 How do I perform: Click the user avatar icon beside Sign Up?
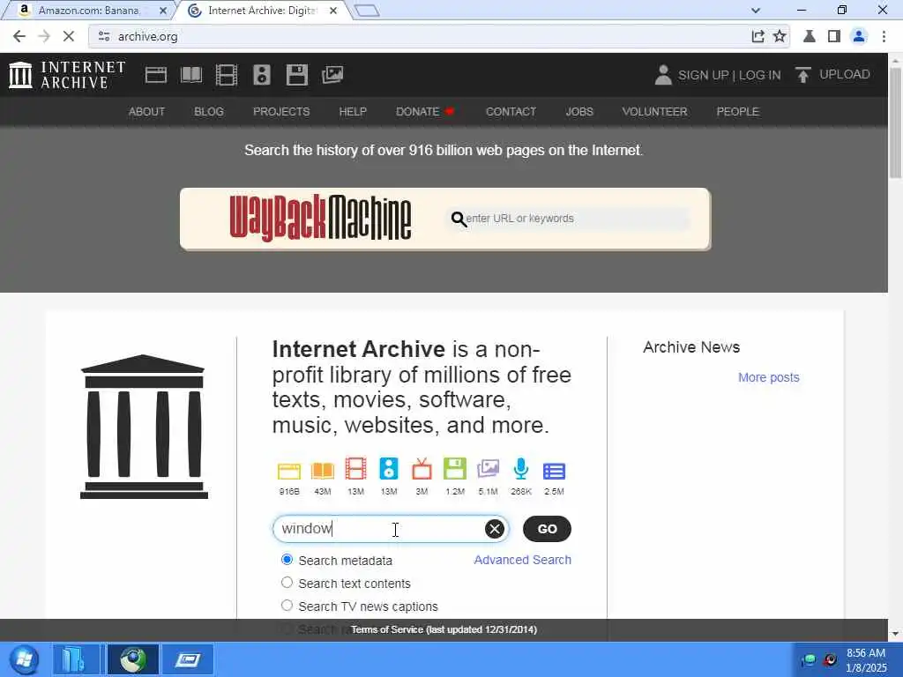pyautogui.click(x=663, y=75)
